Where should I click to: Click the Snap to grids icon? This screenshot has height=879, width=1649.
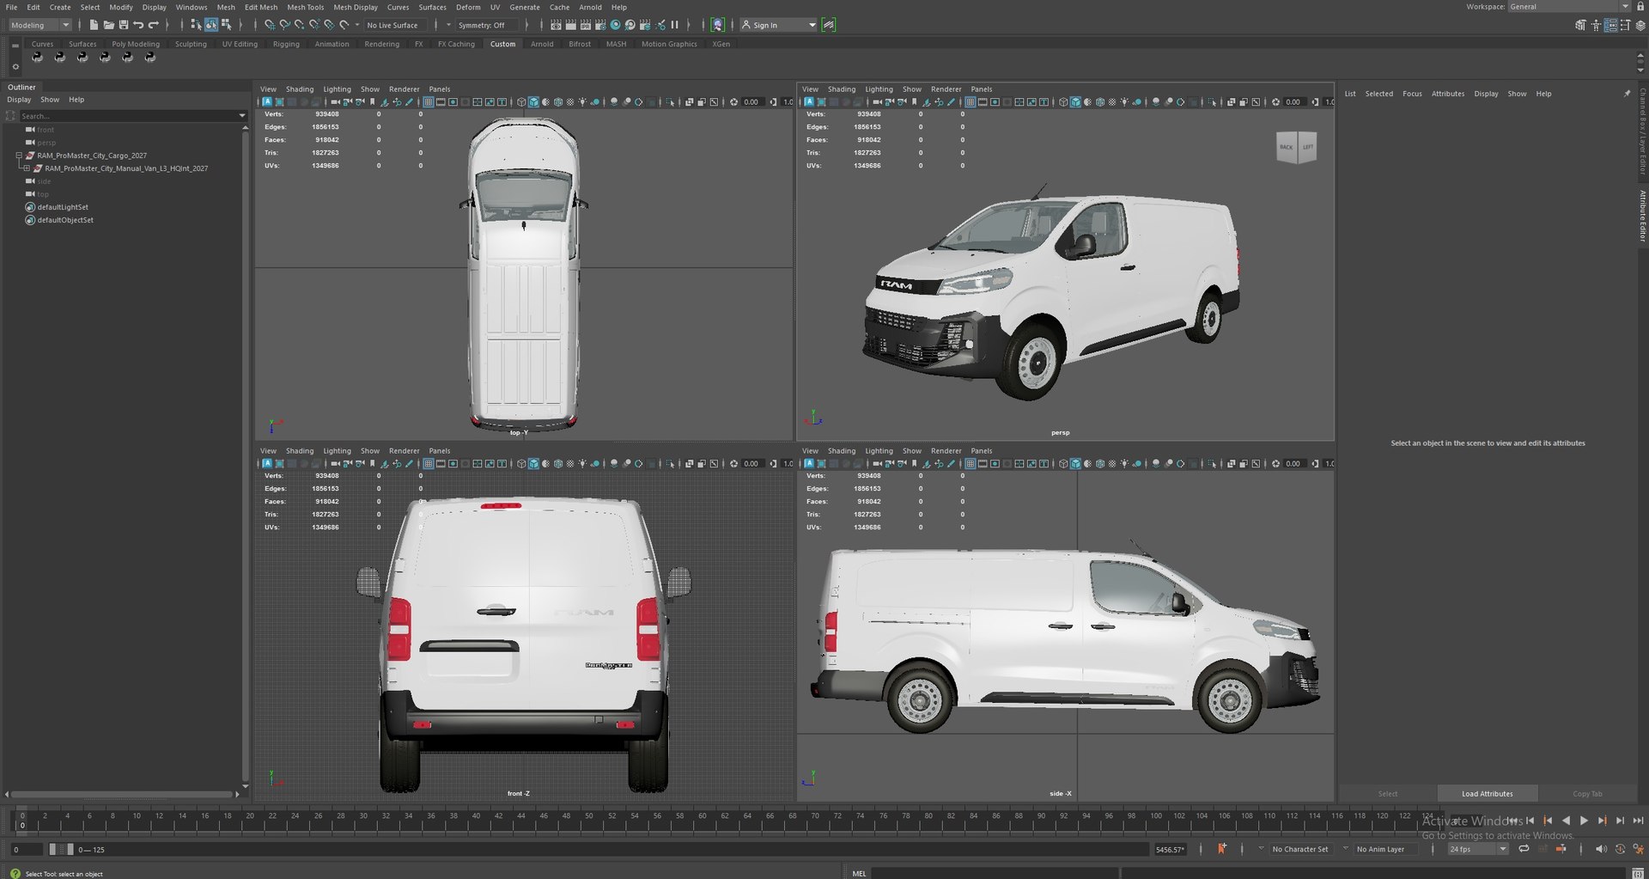270,25
